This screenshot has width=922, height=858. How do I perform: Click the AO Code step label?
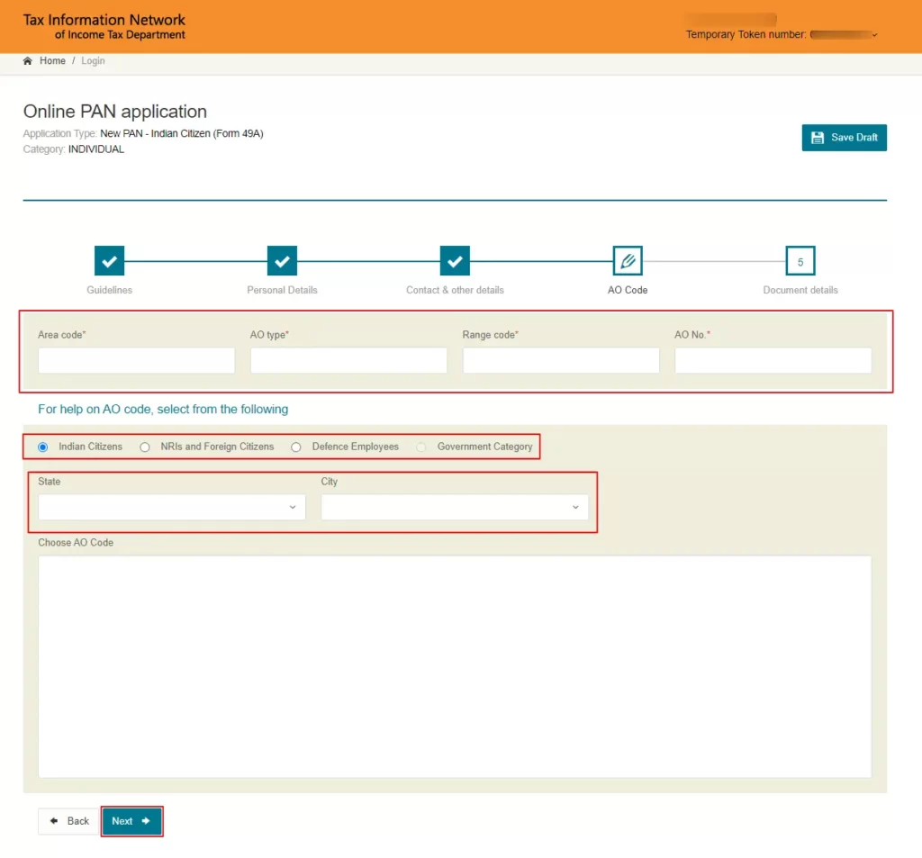628,291
